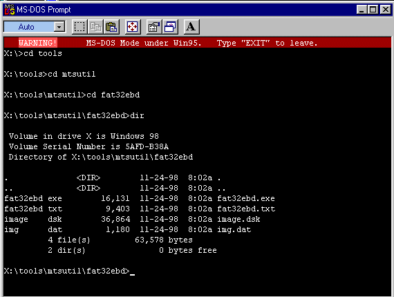Viewport: 394px width, 297px height.
Task: Click the Copy toolbar icon
Action: 95,27
